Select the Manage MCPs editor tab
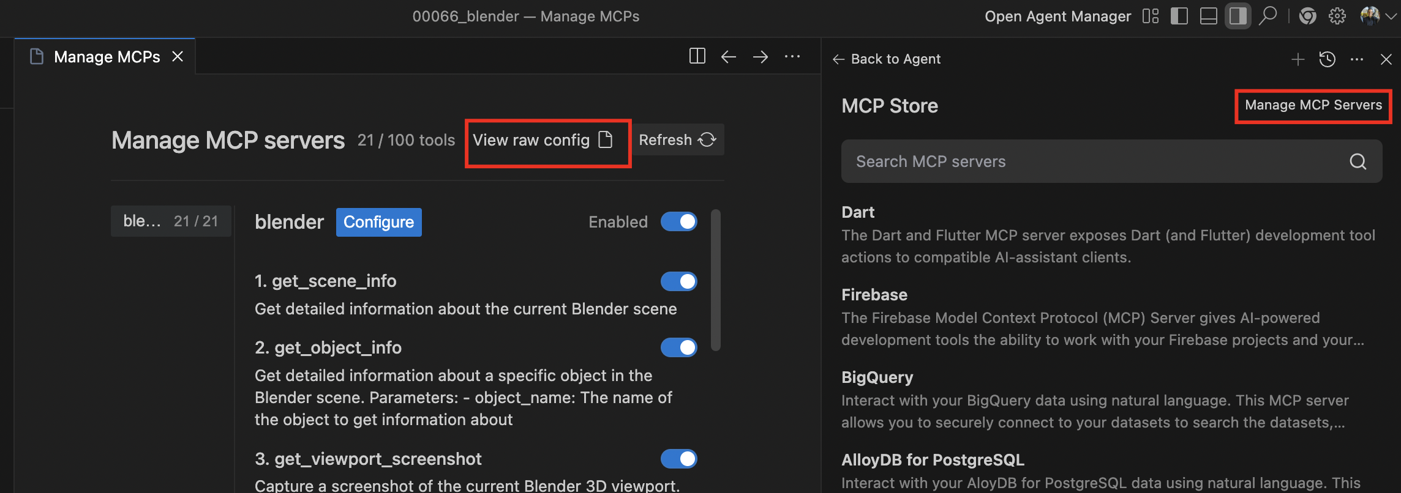Image resolution: width=1401 pixels, height=493 pixels. pyautogui.click(x=107, y=57)
